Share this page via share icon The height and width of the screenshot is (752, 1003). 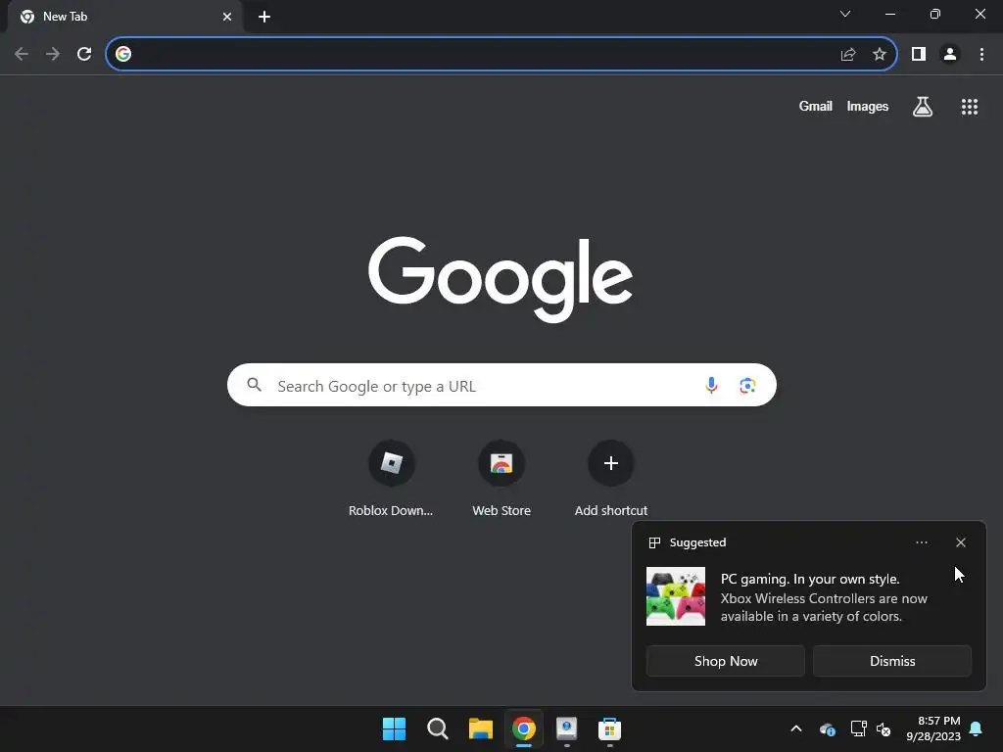[848, 55]
